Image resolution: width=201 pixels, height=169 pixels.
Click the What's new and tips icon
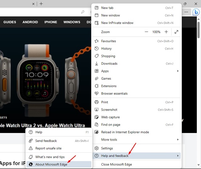[31, 157]
